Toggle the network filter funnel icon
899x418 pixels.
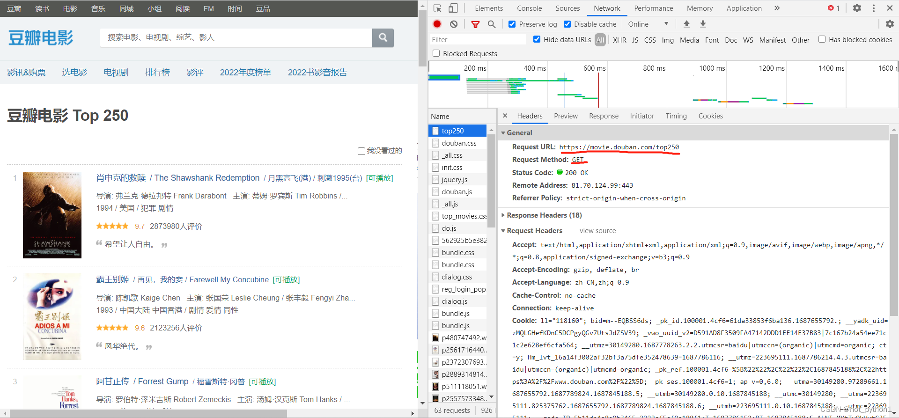click(475, 24)
